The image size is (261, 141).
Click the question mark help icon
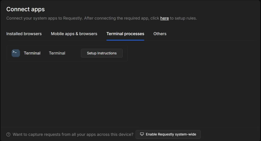click(8, 135)
